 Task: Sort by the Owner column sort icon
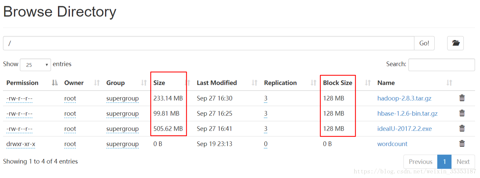(97, 83)
